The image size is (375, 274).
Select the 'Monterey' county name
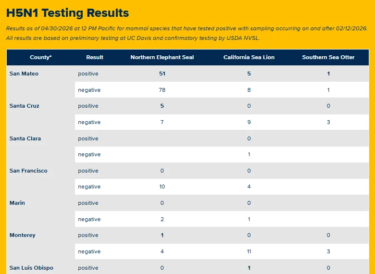[23, 235]
